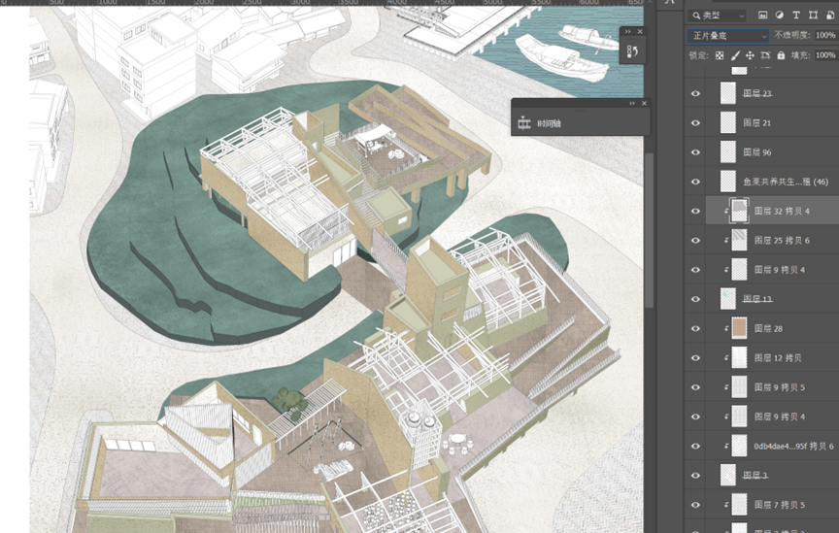The width and height of the screenshot is (839, 533).
Task: Filter layers by smart object icon
Action: [830, 16]
